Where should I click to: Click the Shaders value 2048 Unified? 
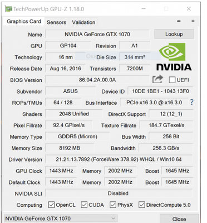click(74, 114)
